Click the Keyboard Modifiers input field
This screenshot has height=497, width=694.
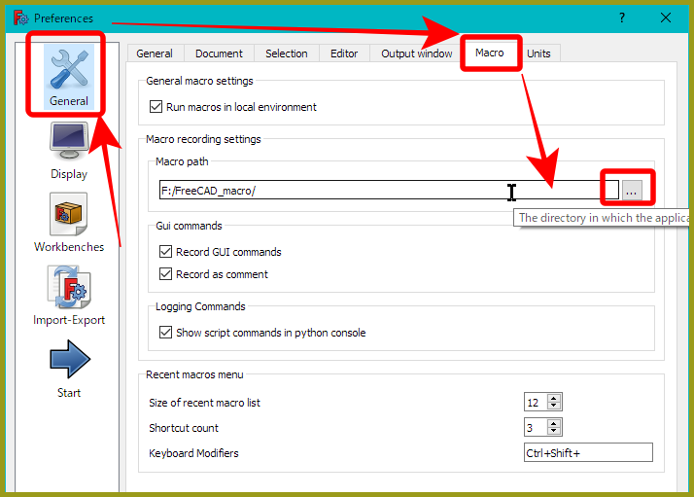[x=588, y=453]
